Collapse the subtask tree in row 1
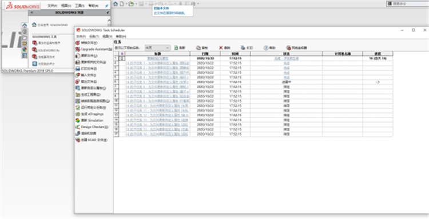Viewport: 429px width, 219px height. click(122, 58)
